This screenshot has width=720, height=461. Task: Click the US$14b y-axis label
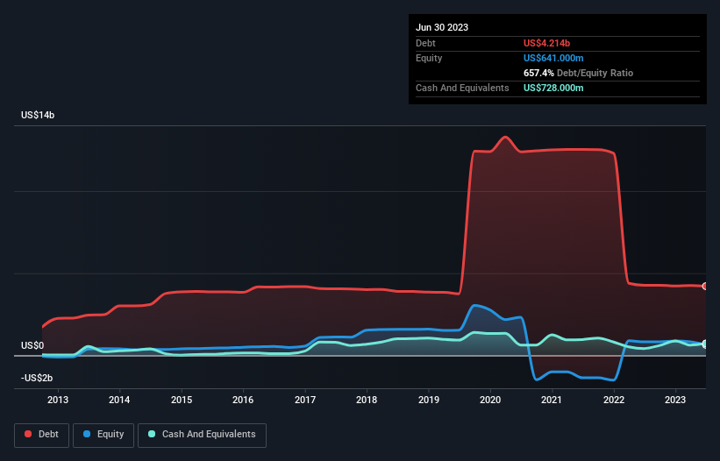coord(38,115)
